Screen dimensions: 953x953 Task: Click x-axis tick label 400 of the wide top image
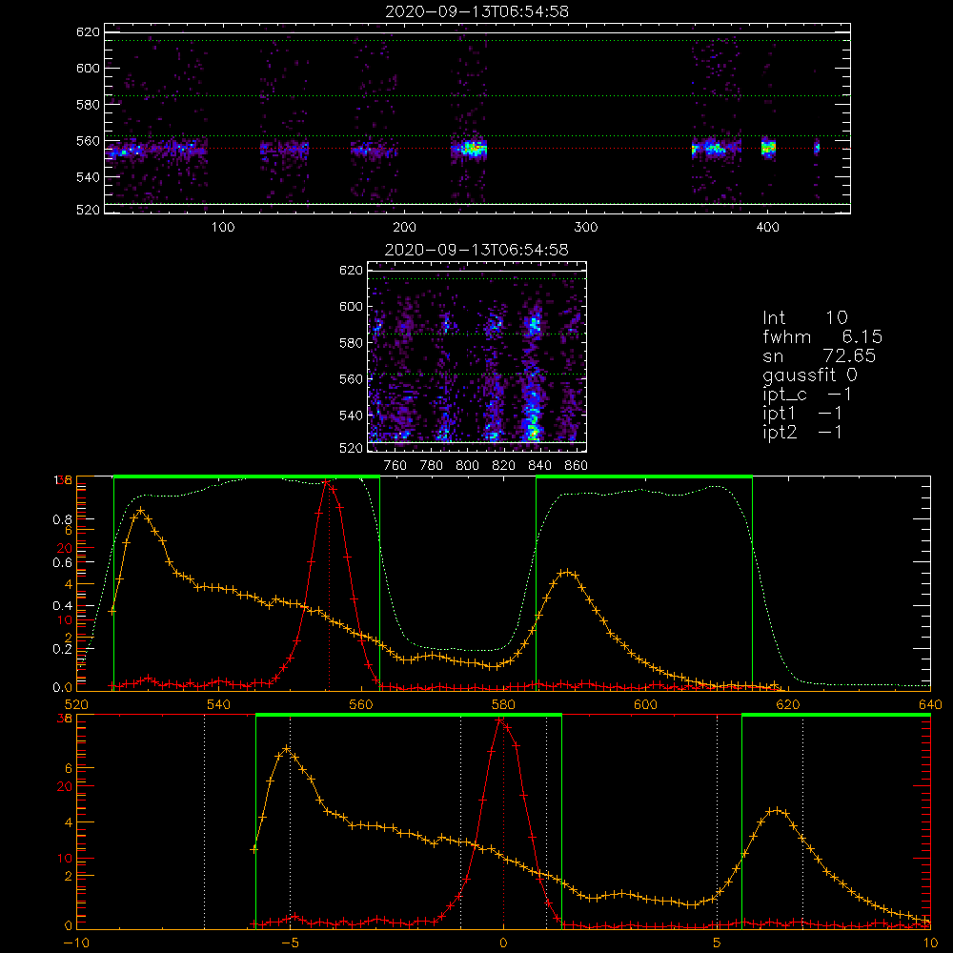click(x=767, y=228)
